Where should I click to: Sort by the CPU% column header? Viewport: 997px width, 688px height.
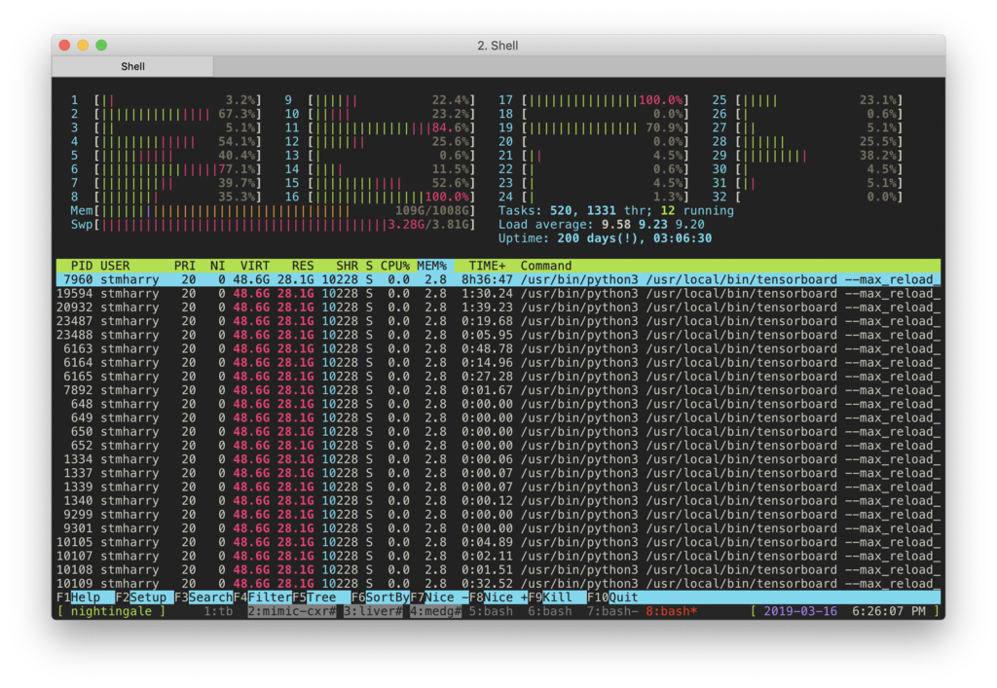click(395, 266)
